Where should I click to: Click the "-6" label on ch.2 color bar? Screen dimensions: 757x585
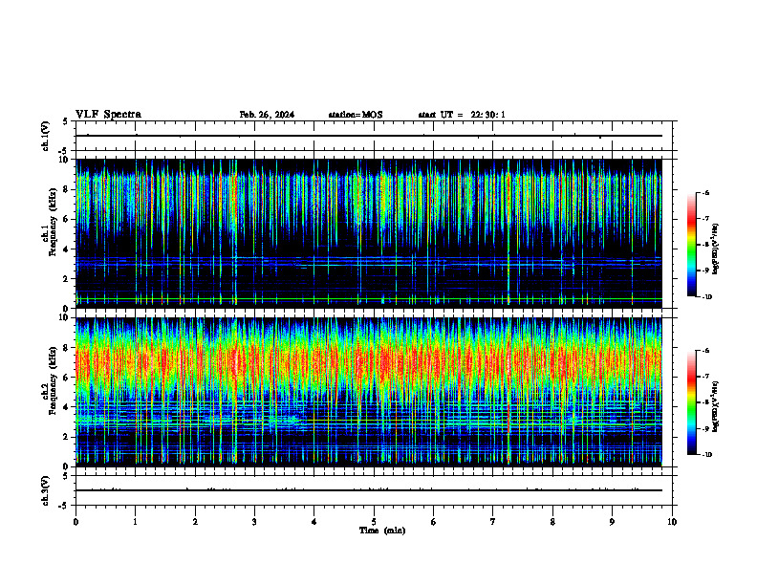tap(705, 351)
